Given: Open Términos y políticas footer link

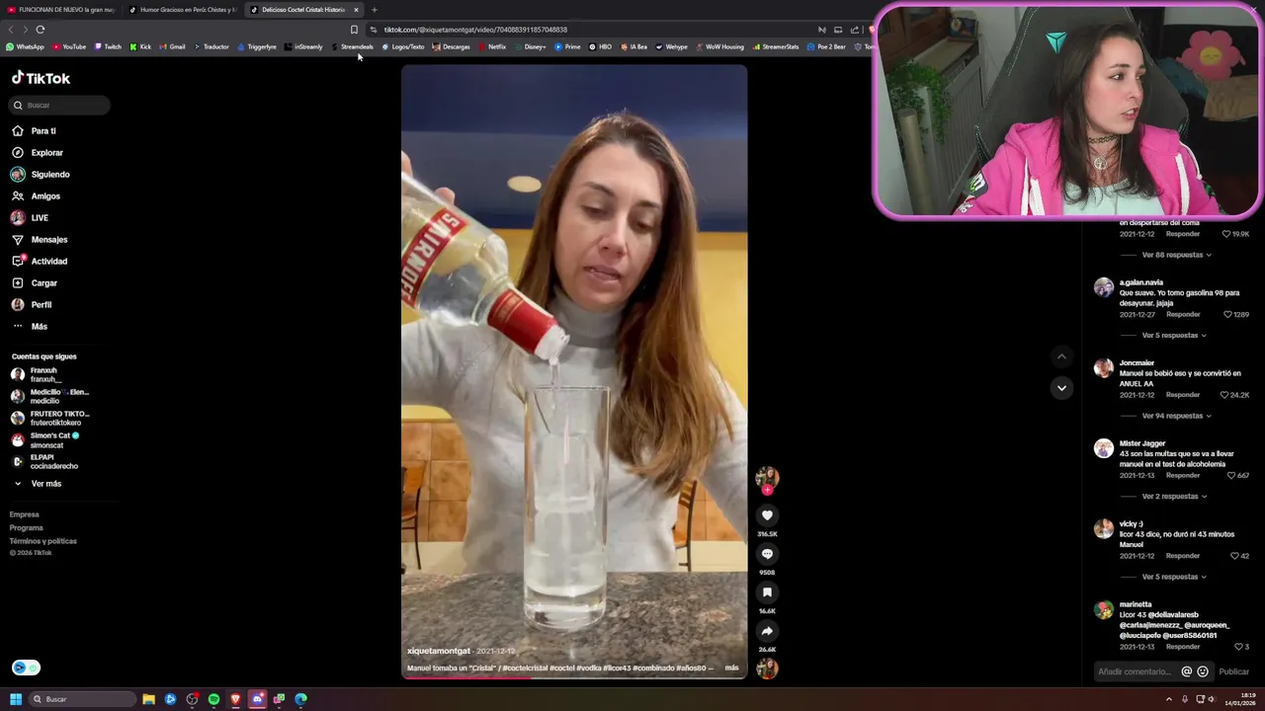Looking at the screenshot, I should 42,541.
